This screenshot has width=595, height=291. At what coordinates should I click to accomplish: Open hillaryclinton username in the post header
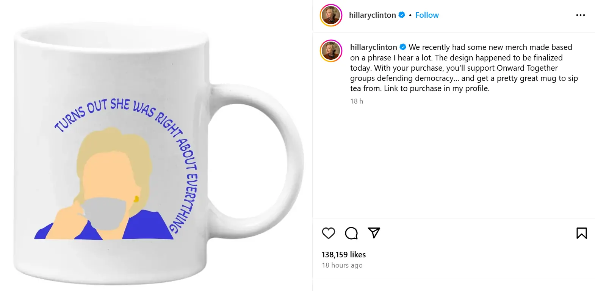click(x=372, y=15)
